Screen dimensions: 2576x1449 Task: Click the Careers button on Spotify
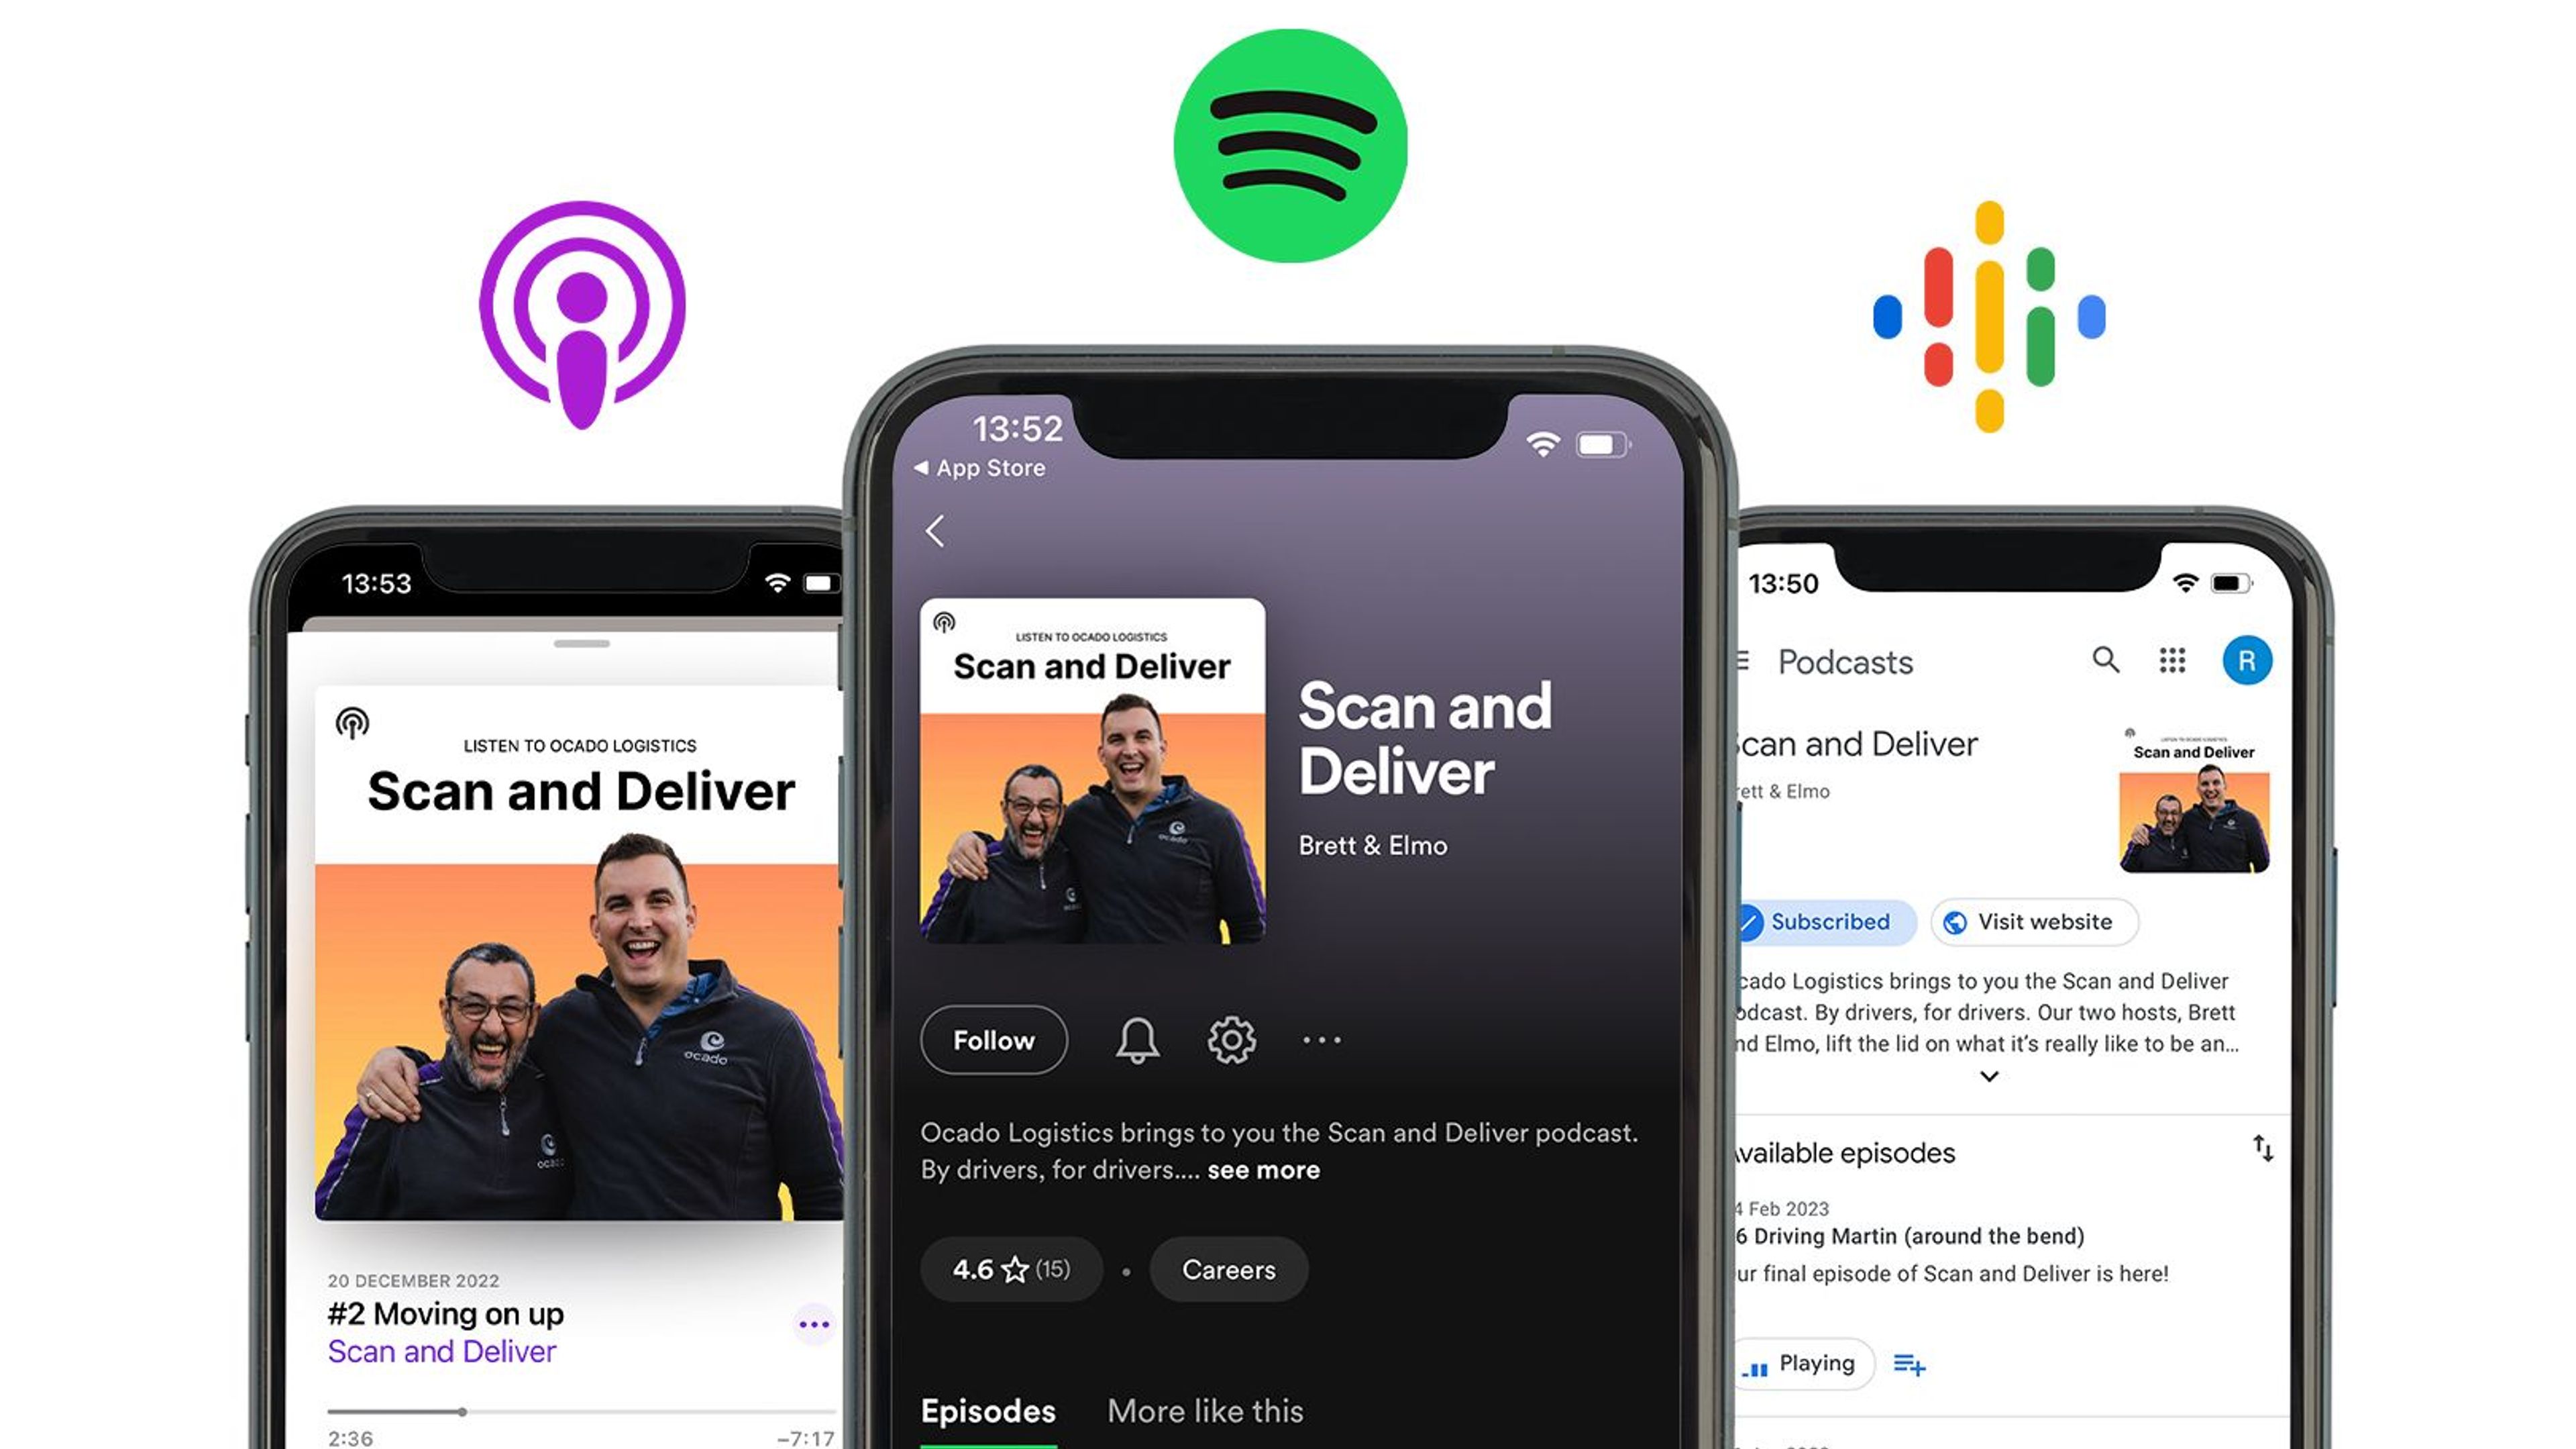[1228, 1268]
